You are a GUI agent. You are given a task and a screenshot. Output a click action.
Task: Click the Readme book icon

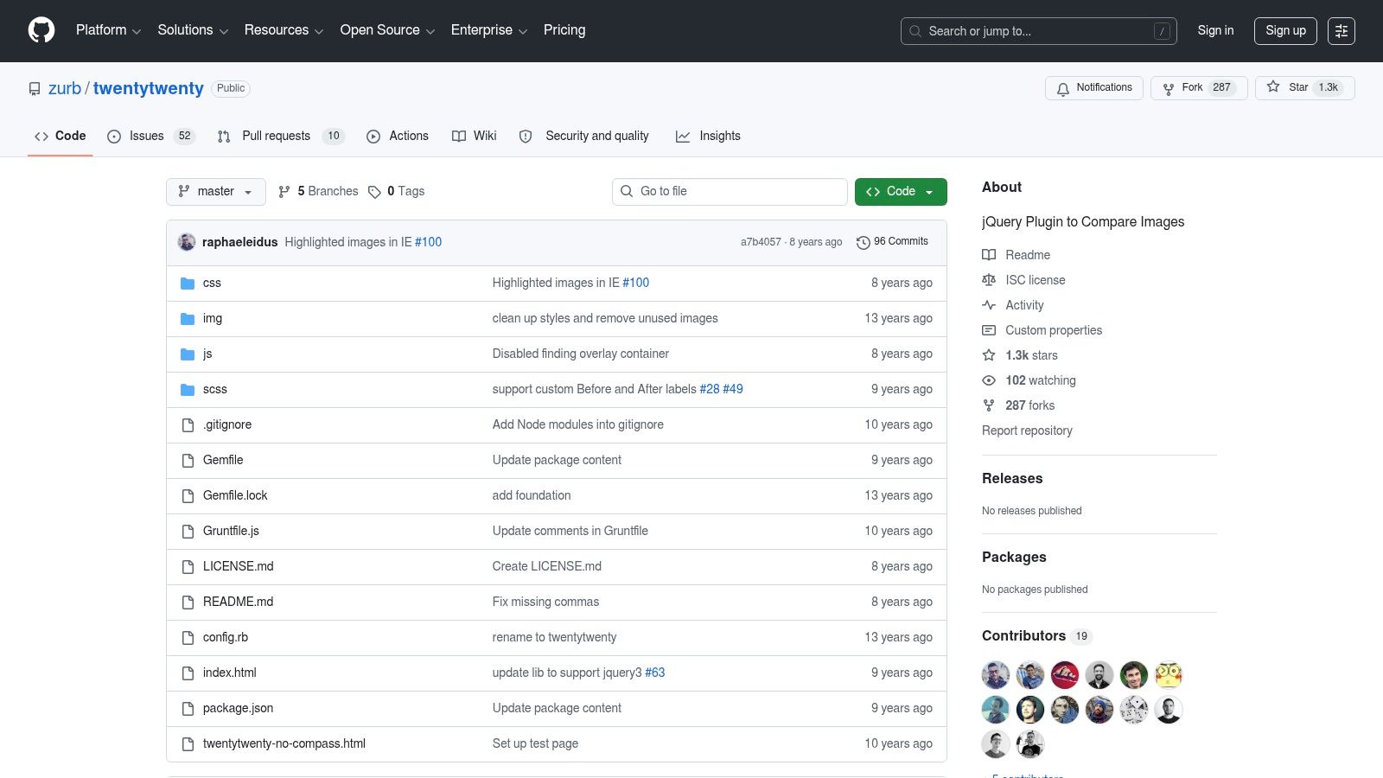point(989,255)
